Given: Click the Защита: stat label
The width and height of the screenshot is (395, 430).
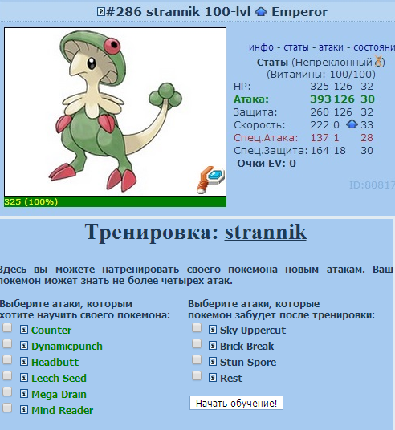Looking at the screenshot, I should [255, 112].
